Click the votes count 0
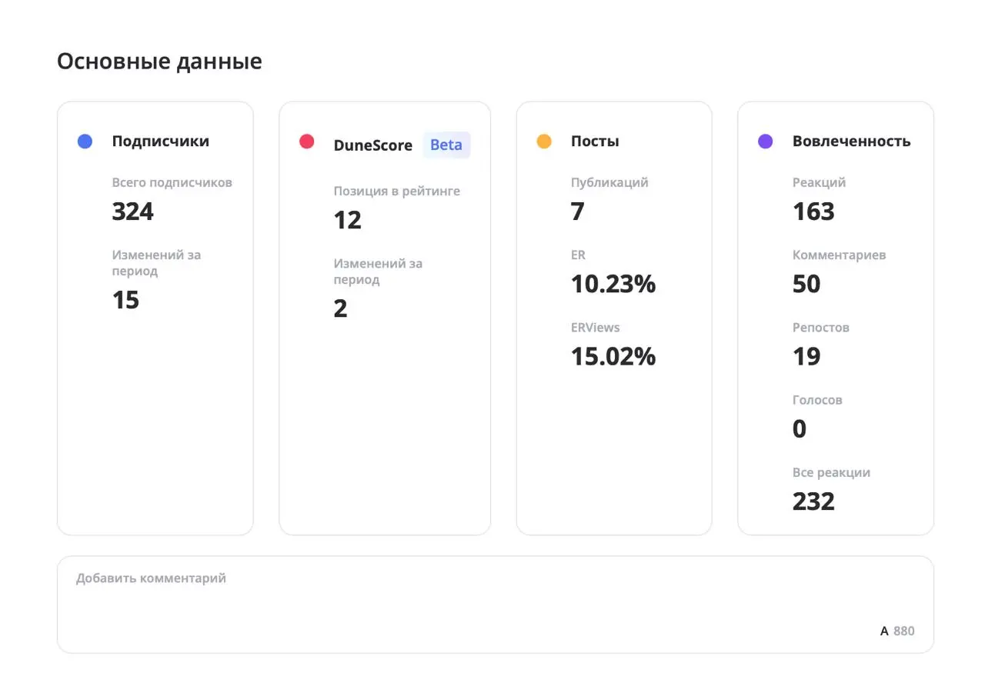This screenshot has width=985, height=676. pos(800,429)
